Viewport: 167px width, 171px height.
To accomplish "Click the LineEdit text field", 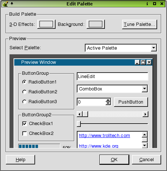I will tap(113, 77).
